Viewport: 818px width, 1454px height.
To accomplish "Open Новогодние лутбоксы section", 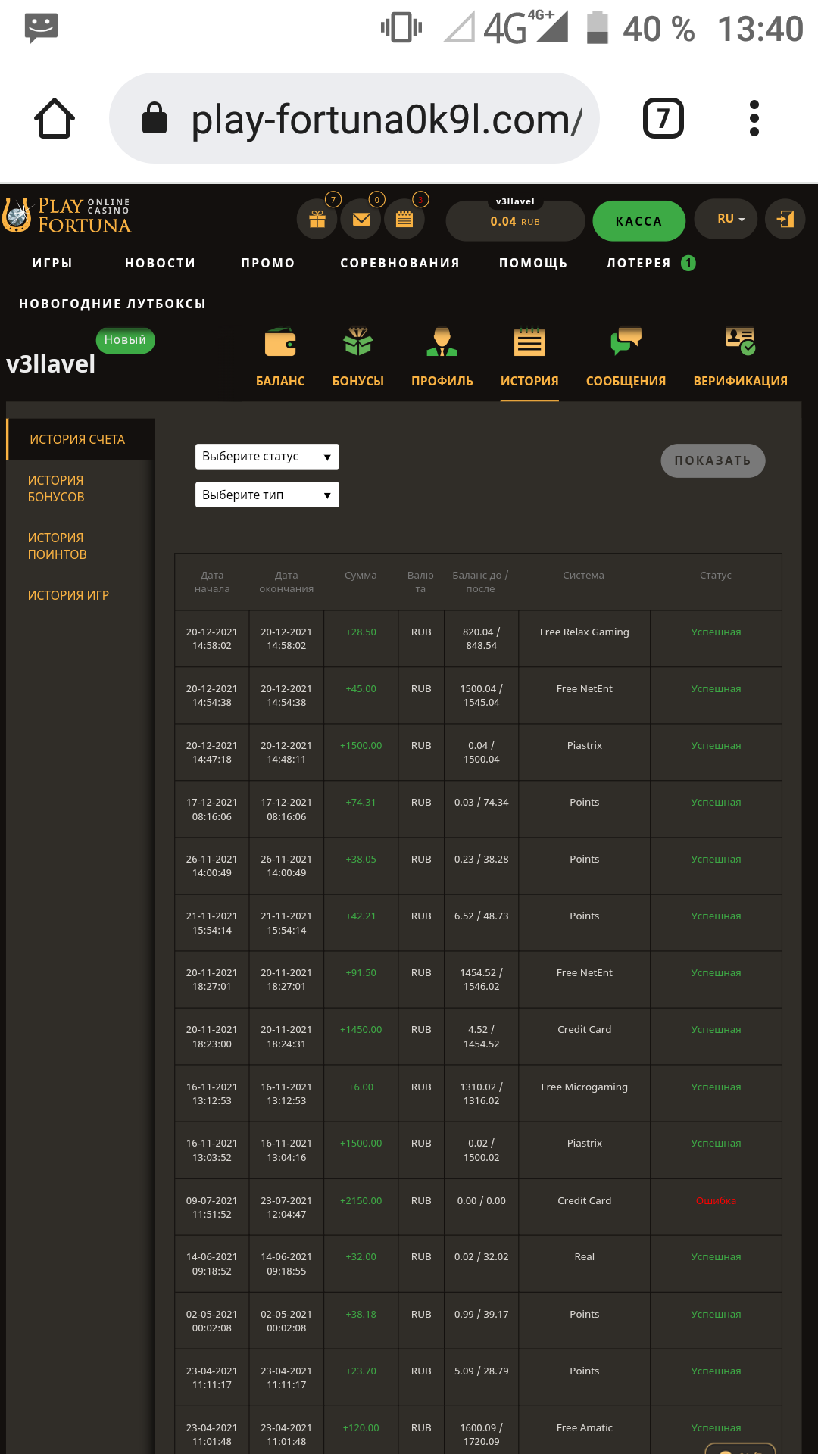I will [112, 304].
